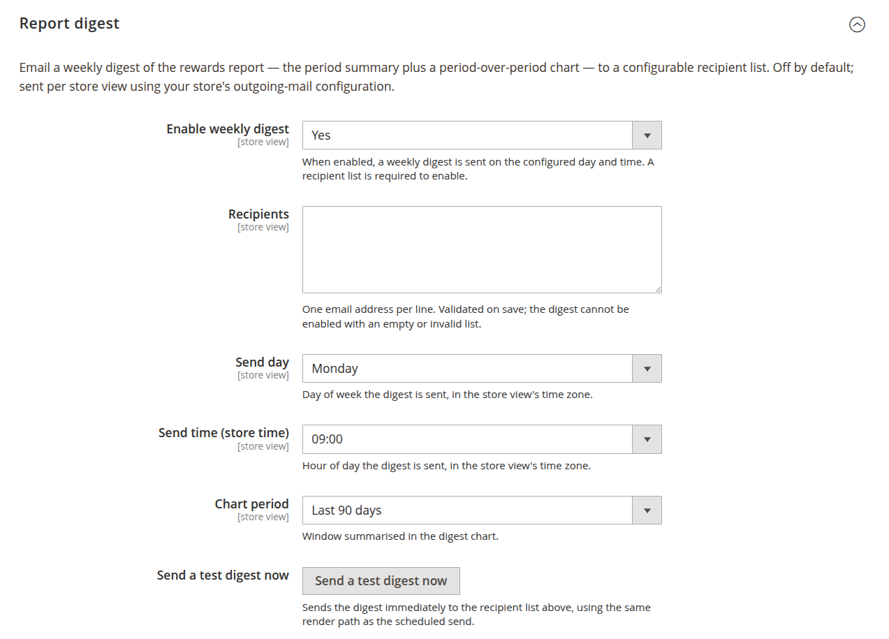Viewport: 889px width, 639px height.
Task: Click the 'Recipients' field label
Action: (x=258, y=214)
